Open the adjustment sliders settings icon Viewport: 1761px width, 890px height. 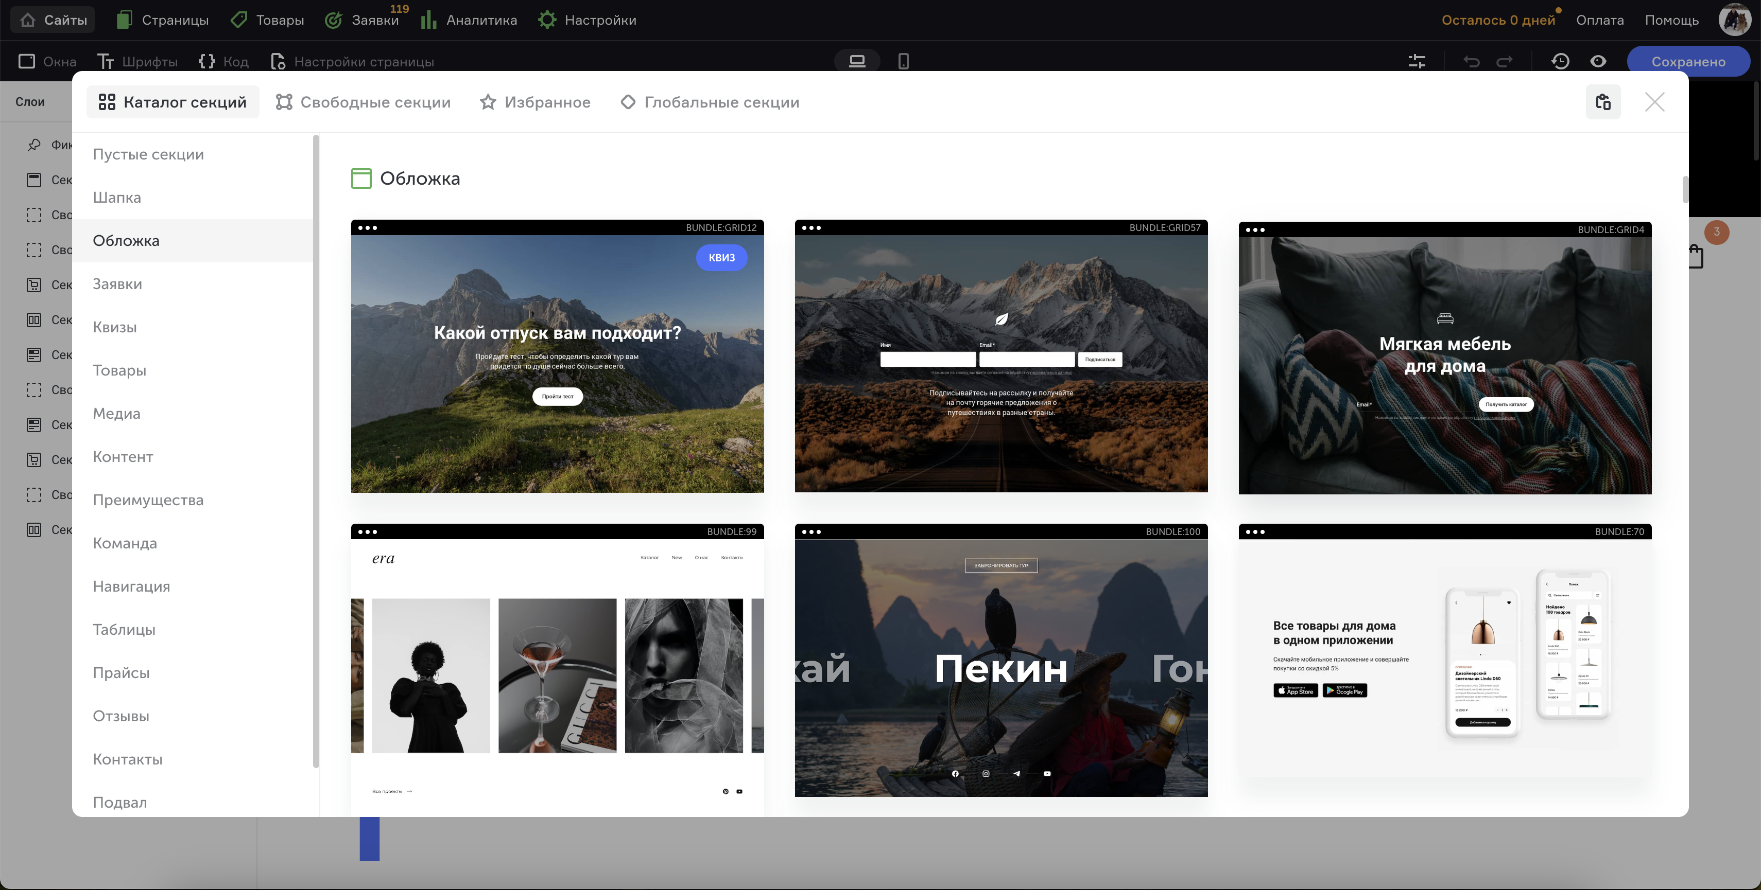pos(1417,61)
